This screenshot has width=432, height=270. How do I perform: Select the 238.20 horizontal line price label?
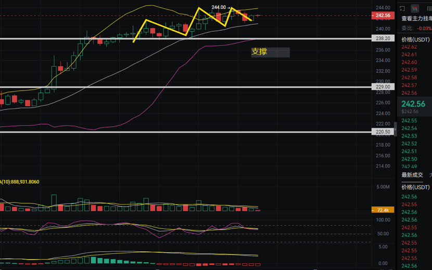(383, 38)
